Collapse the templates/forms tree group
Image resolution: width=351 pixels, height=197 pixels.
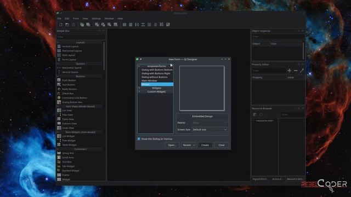139,66
